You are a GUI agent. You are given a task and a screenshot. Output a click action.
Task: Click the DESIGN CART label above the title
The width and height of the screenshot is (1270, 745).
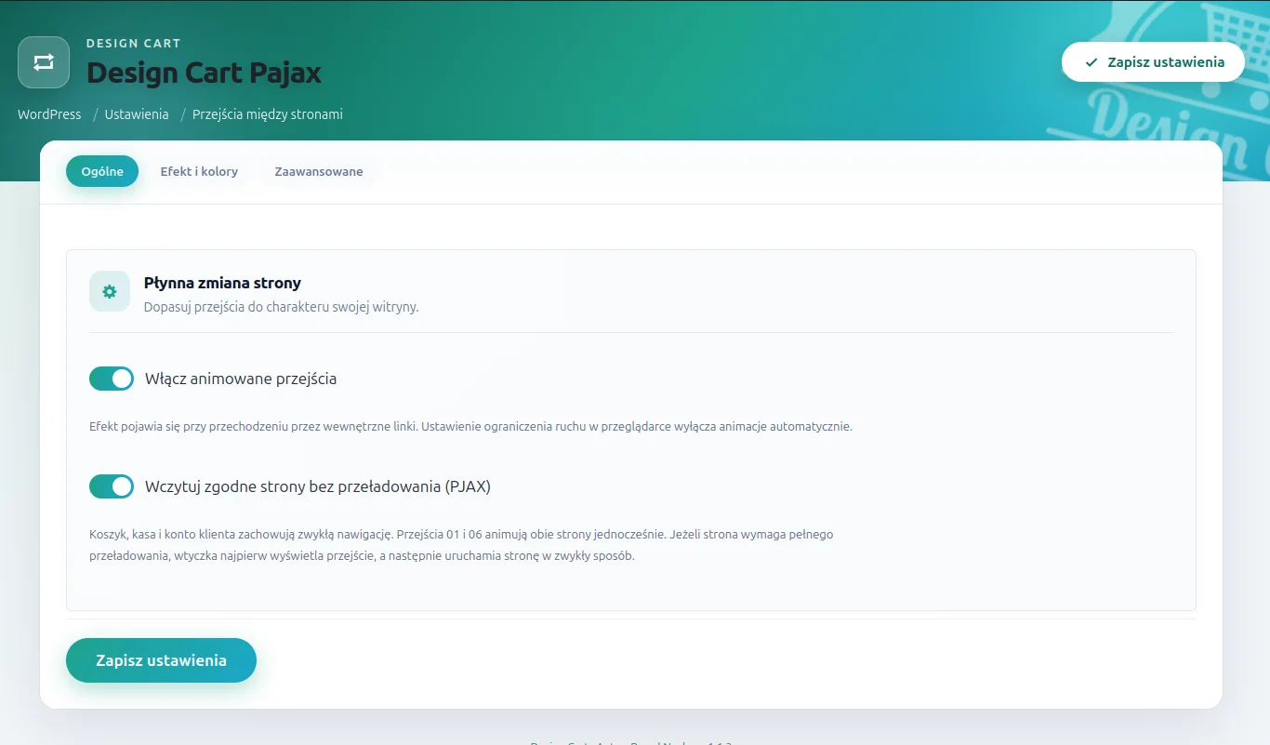[134, 43]
